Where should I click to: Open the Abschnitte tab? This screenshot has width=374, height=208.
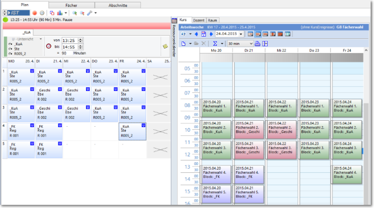click(x=117, y=5)
